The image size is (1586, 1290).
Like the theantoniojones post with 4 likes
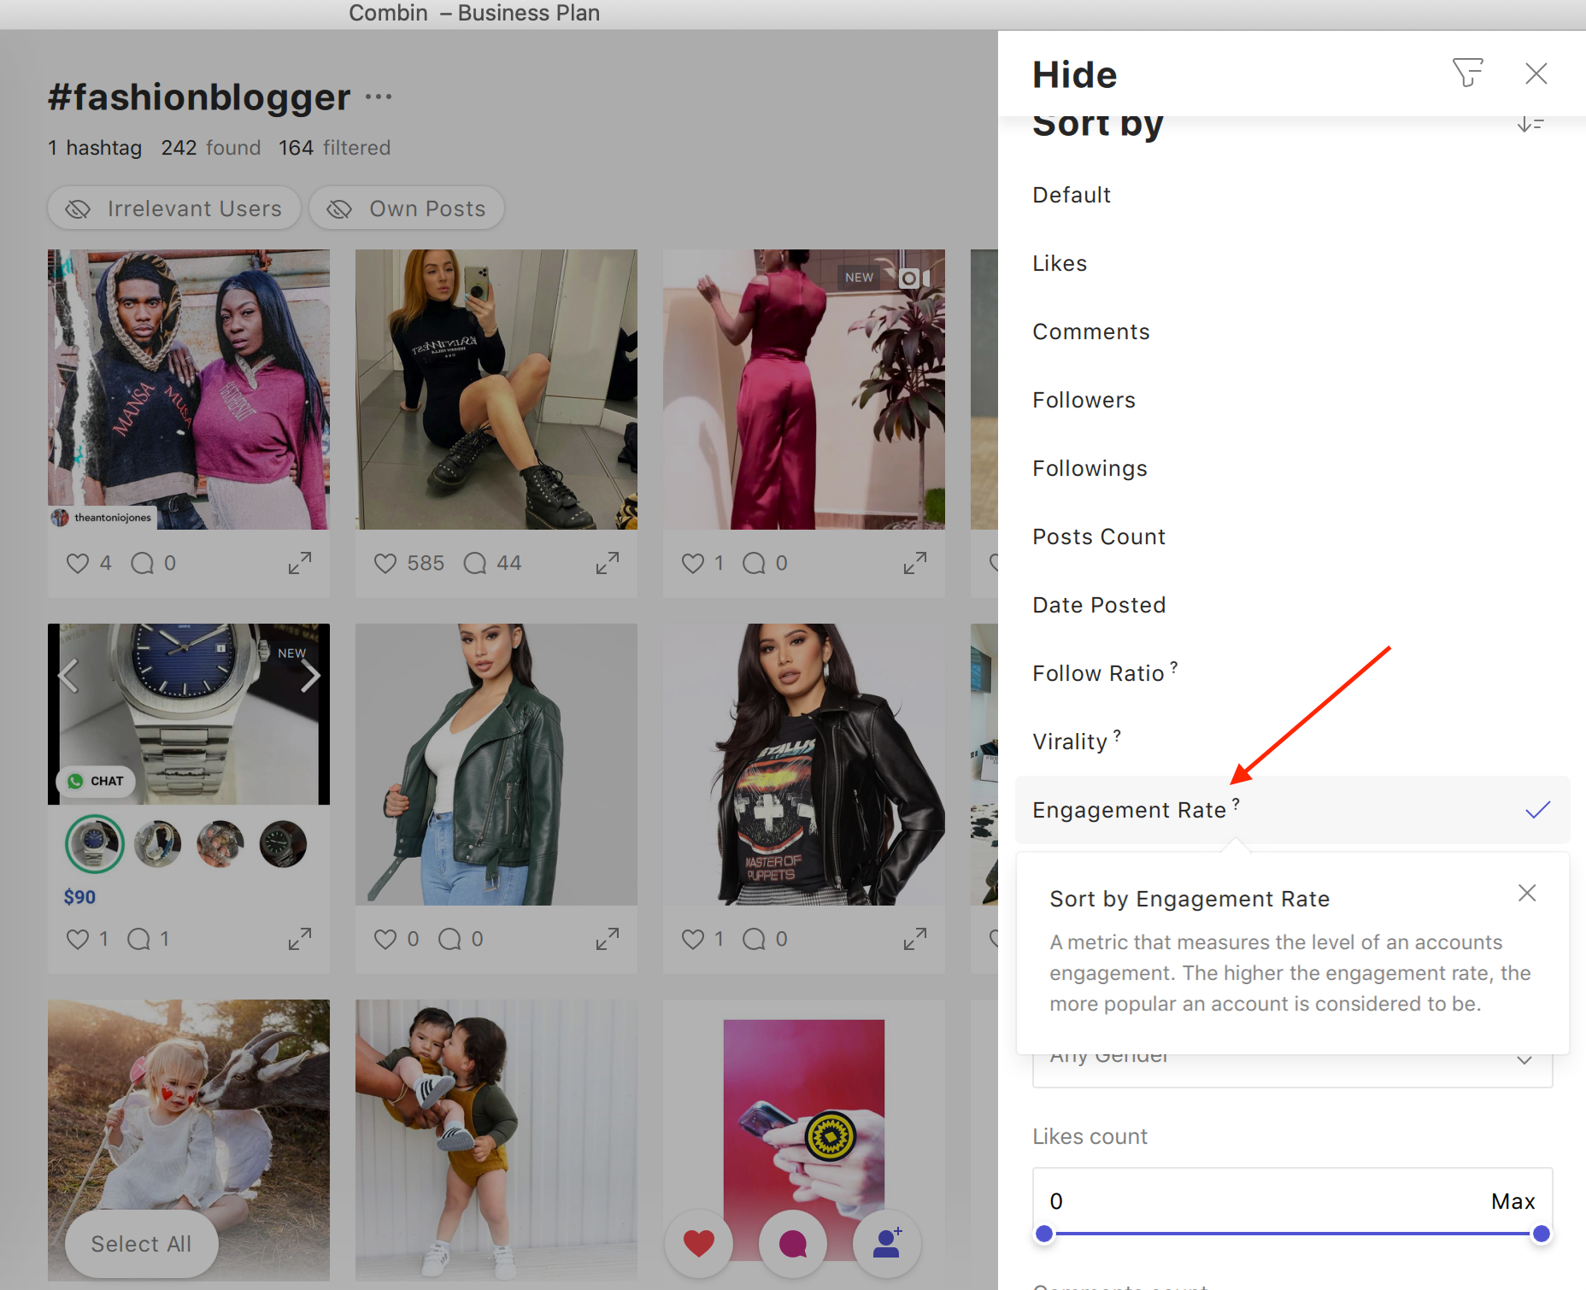(x=78, y=563)
